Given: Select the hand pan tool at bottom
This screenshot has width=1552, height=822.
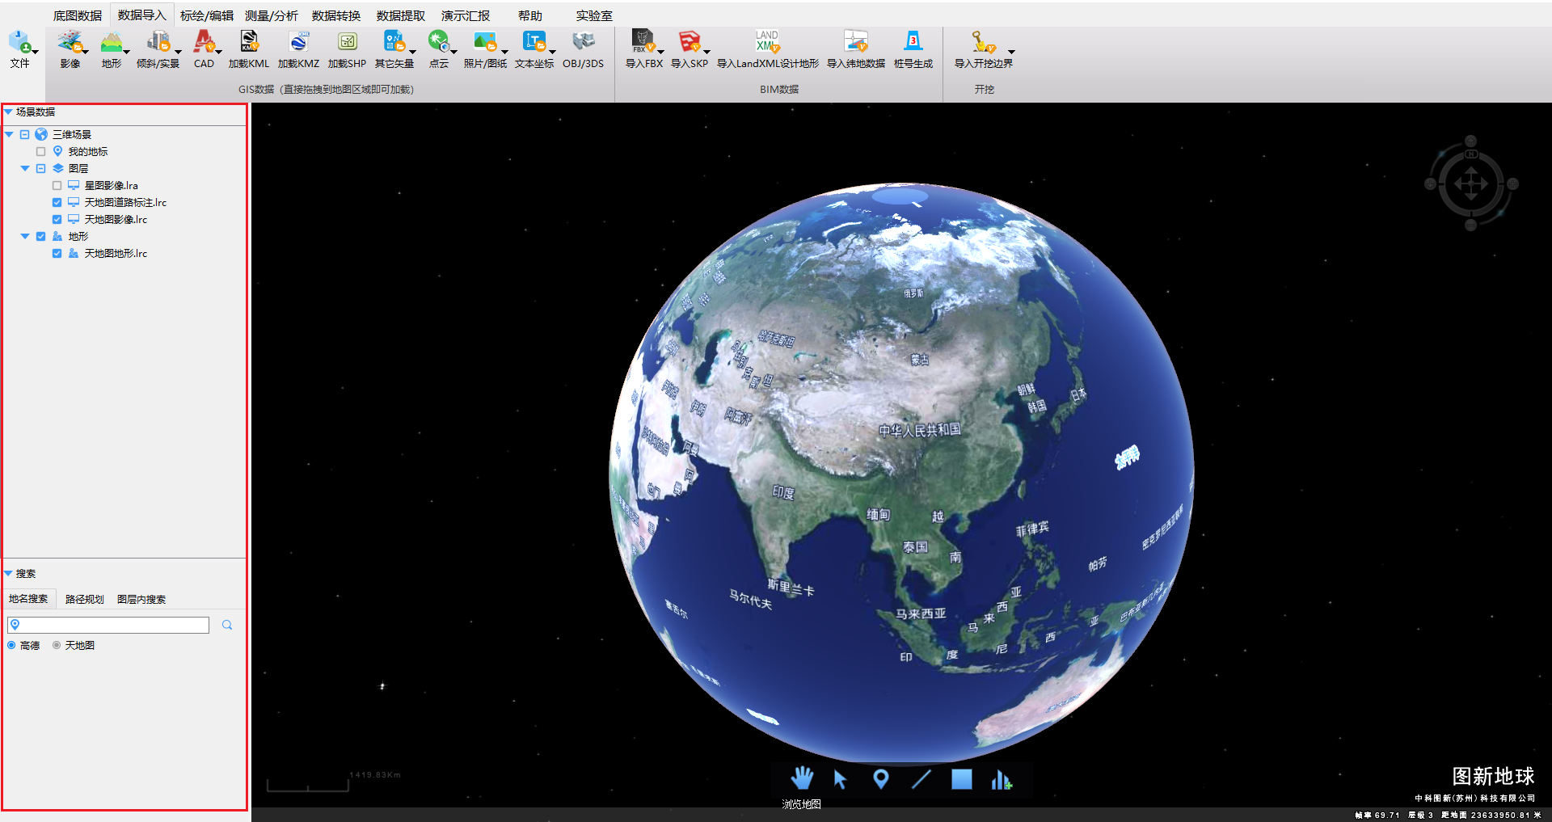Looking at the screenshot, I should (x=801, y=778).
